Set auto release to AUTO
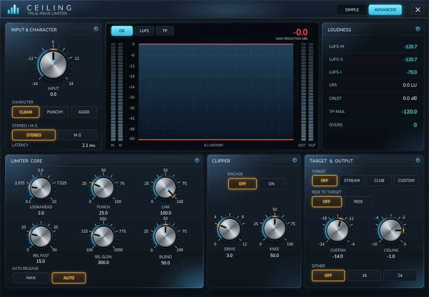 [68, 278]
